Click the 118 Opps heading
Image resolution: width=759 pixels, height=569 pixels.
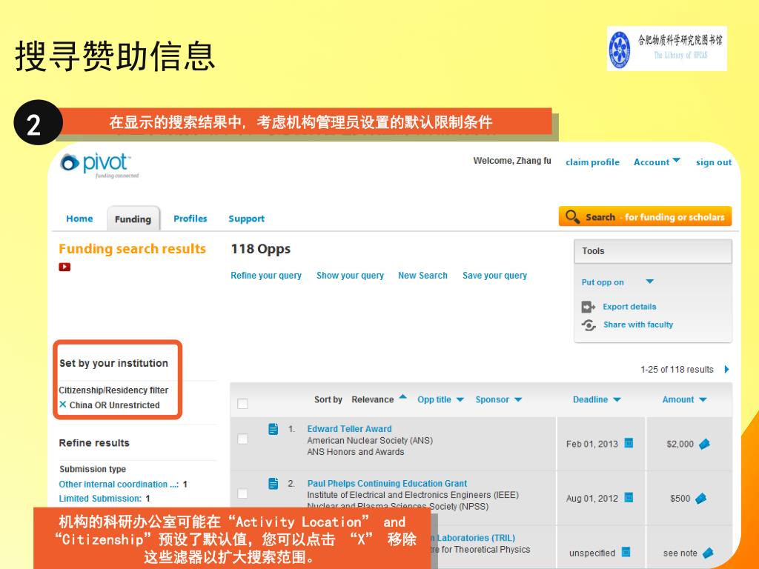click(x=261, y=249)
